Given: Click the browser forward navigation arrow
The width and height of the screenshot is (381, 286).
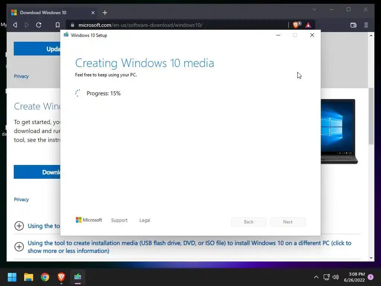Looking at the screenshot, I should point(27,25).
